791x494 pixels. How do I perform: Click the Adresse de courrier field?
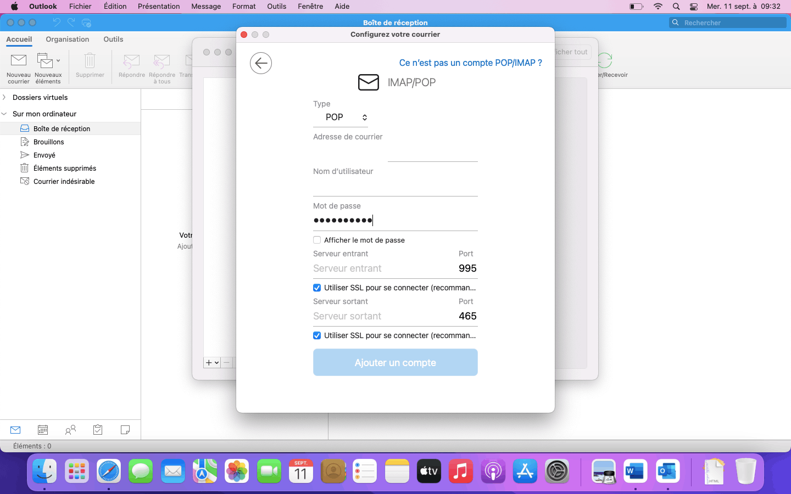[x=396, y=152]
